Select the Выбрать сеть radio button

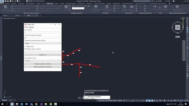(25, 47)
